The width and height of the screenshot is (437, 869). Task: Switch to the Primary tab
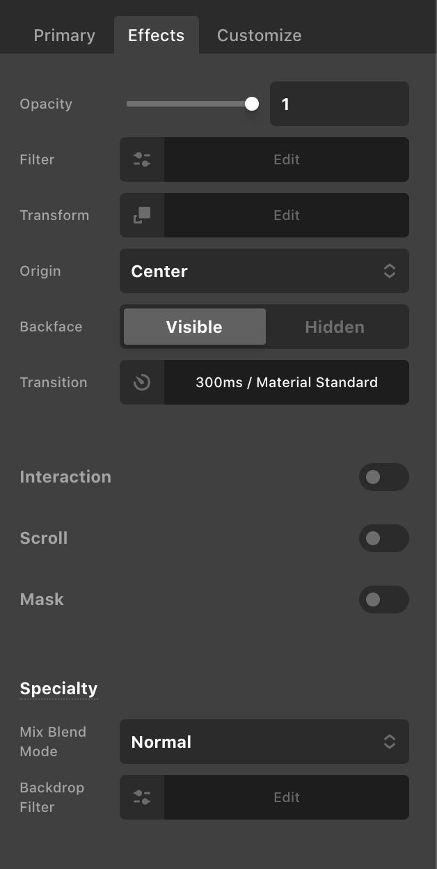[64, 35]
